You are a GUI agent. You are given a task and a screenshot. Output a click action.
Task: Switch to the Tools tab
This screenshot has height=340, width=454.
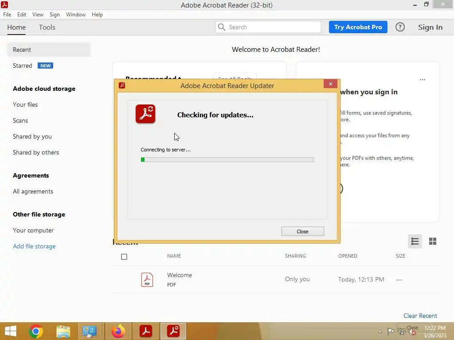47,27
